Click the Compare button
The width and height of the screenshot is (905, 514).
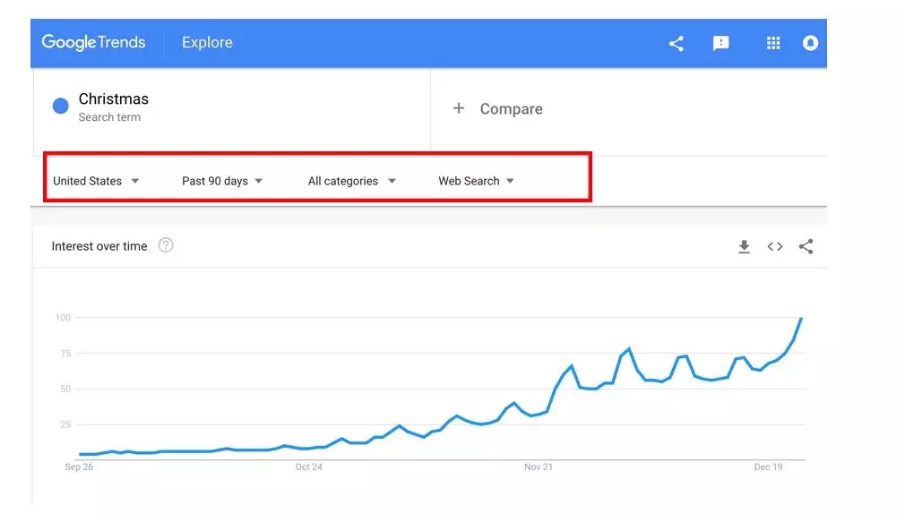[511, 109]
